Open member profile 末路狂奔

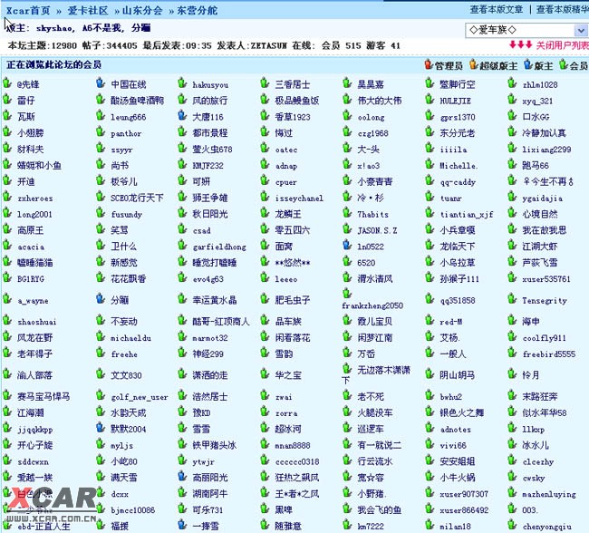pos(540,396)
